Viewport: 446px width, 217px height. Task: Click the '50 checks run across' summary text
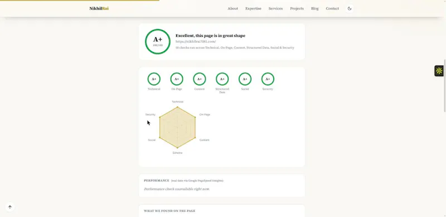click(235, 48)
